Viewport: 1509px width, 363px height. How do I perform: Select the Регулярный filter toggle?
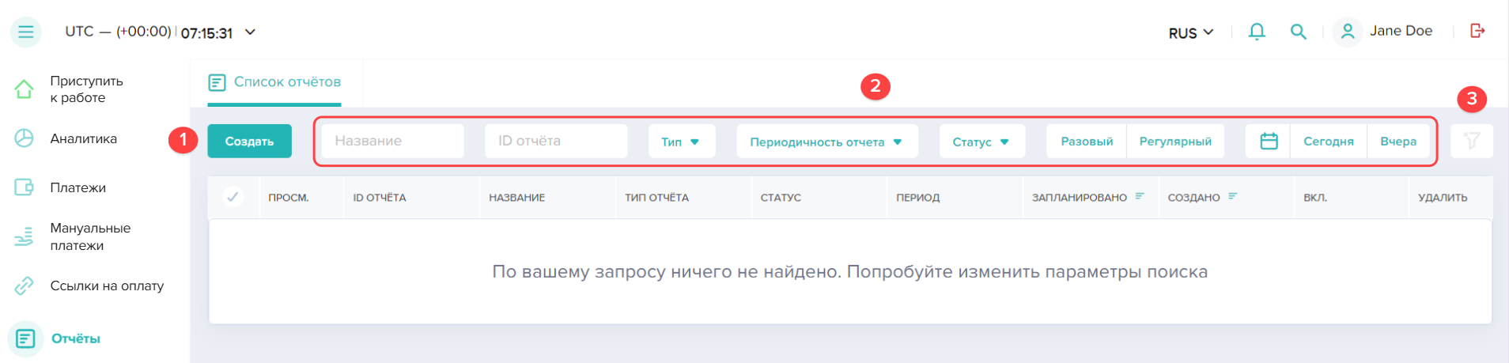click(x=1174, y=142)
